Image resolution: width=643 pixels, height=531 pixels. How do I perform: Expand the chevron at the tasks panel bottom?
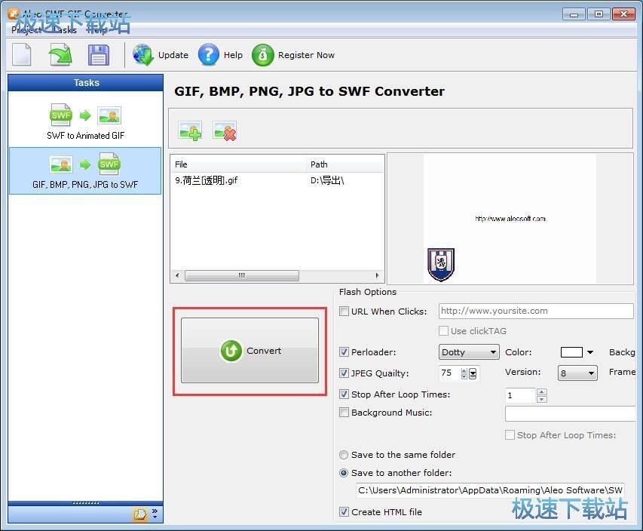(x=155, y=514)
